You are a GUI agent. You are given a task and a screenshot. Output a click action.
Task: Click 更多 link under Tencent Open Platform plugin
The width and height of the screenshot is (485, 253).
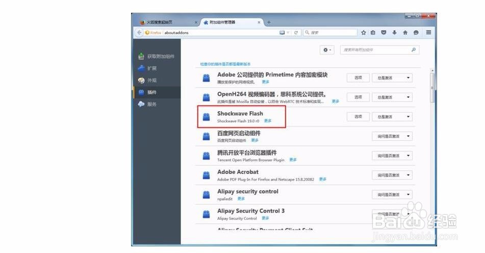293,160
